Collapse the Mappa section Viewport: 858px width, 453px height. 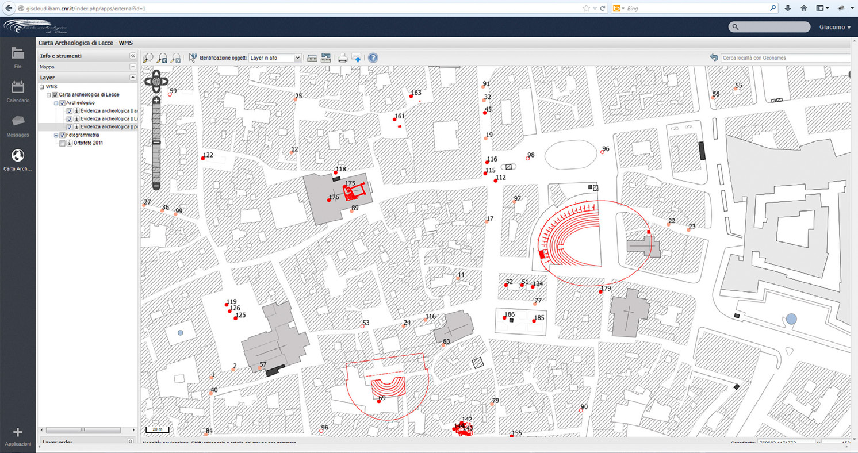click(x=133, y=67)
